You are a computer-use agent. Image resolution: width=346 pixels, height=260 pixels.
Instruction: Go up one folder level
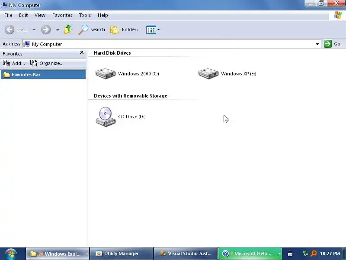(68, 29)
